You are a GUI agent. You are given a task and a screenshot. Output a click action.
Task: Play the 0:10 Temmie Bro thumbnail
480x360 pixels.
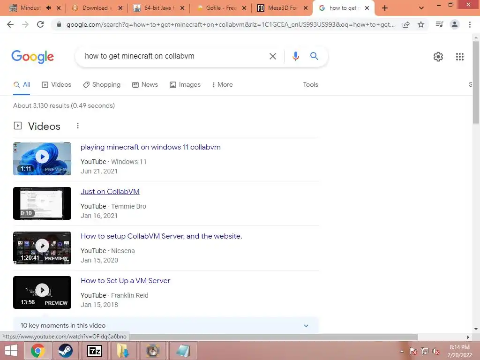[x=42, y=203]
